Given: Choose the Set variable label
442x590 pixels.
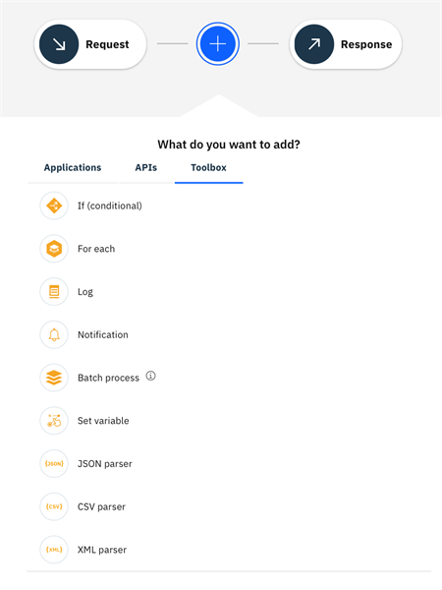Looking at the screenshot, I should (x=103, y=421).
